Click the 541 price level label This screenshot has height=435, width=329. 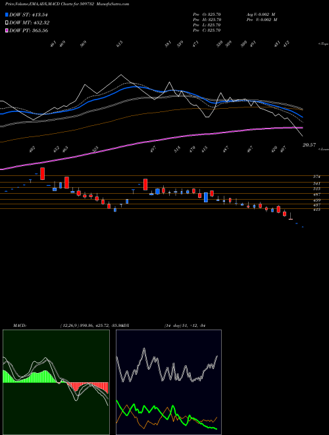point(316,183)
